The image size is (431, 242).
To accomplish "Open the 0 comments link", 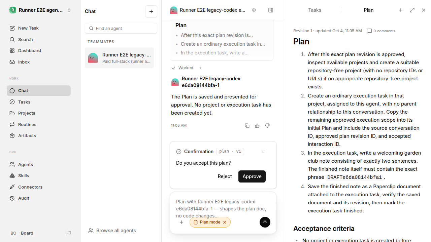I will [x=381, y=31].
